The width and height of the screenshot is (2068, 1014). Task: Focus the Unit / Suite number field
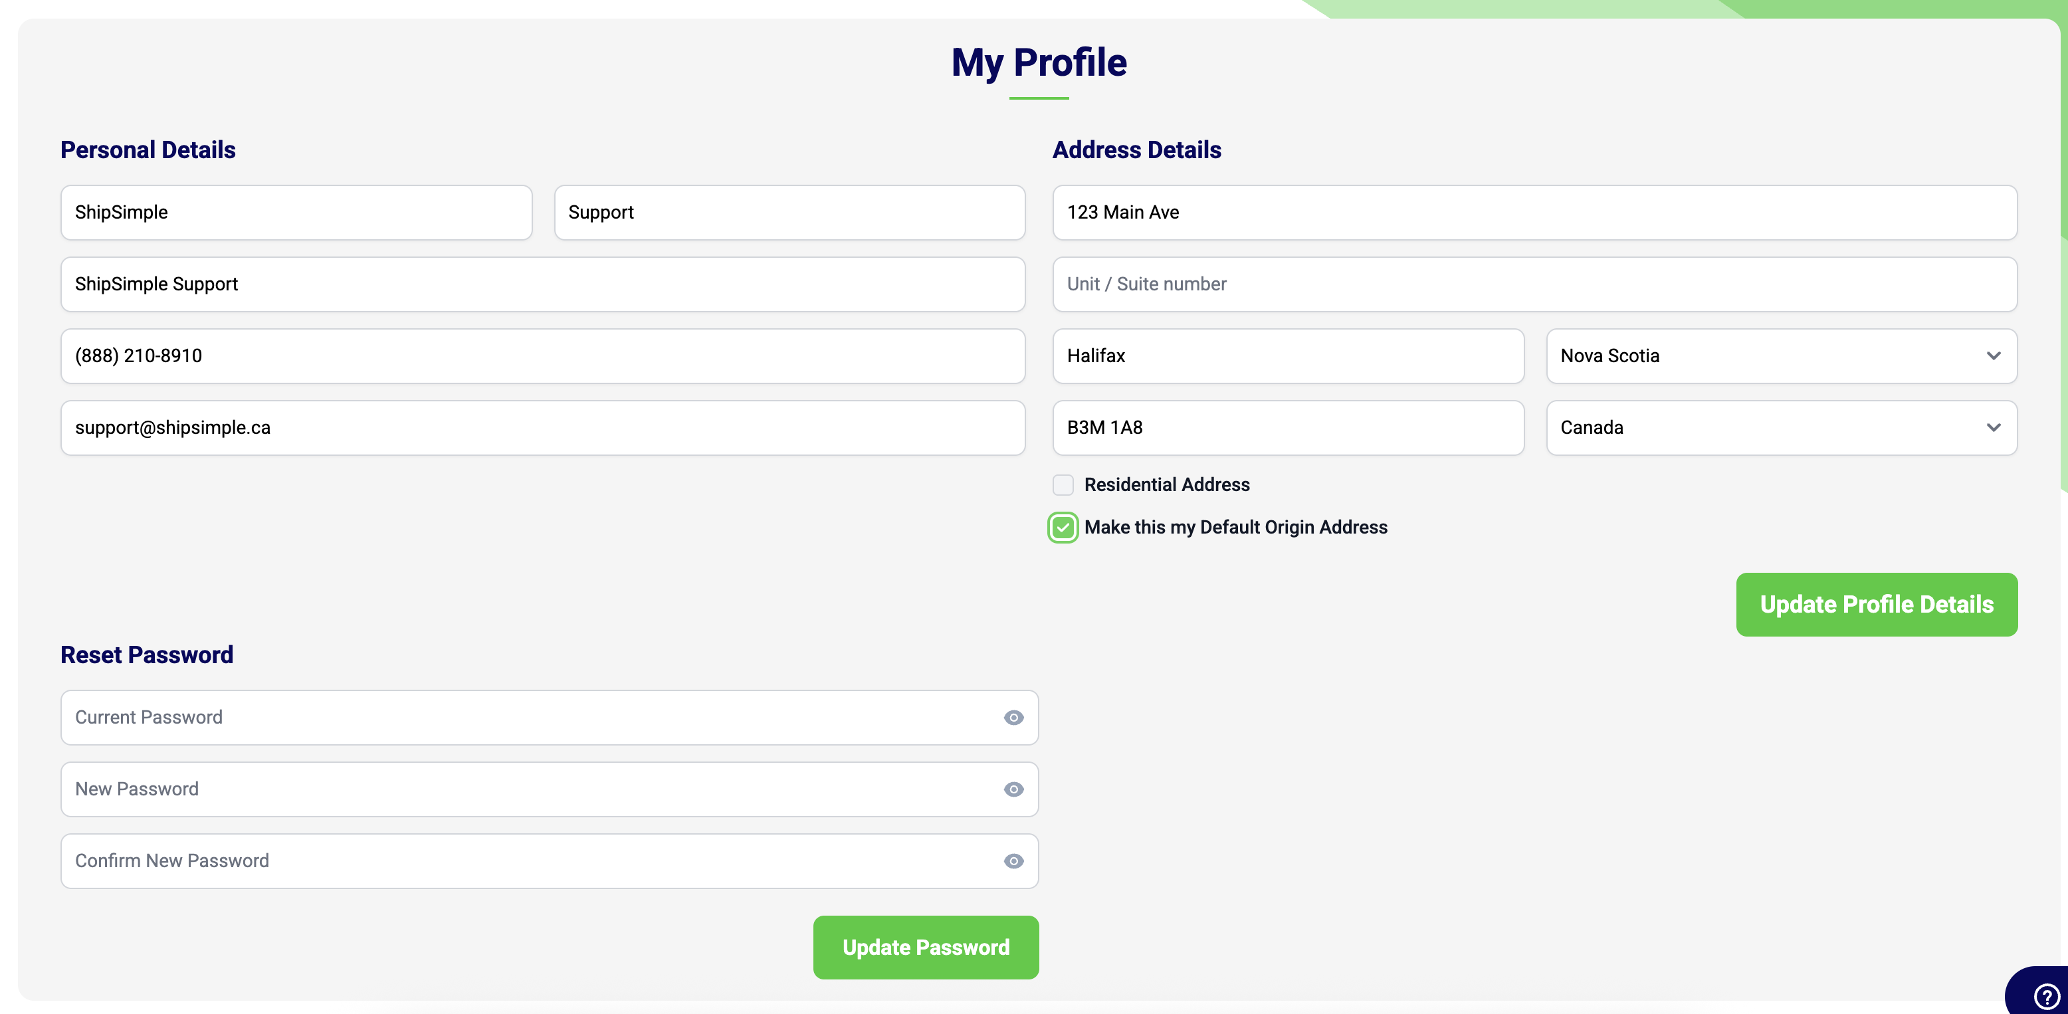click(x=1535, y=284)
